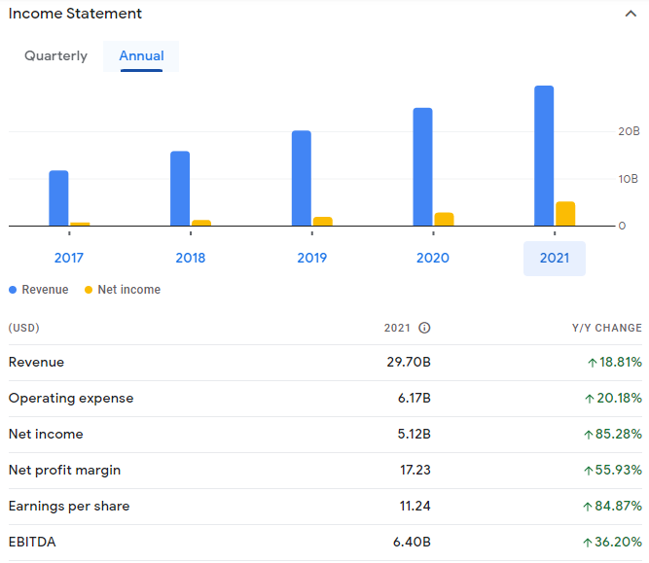The image size is (649, 563).
Task: Switch to the Quarterly tab
Action: coord(55,55)
